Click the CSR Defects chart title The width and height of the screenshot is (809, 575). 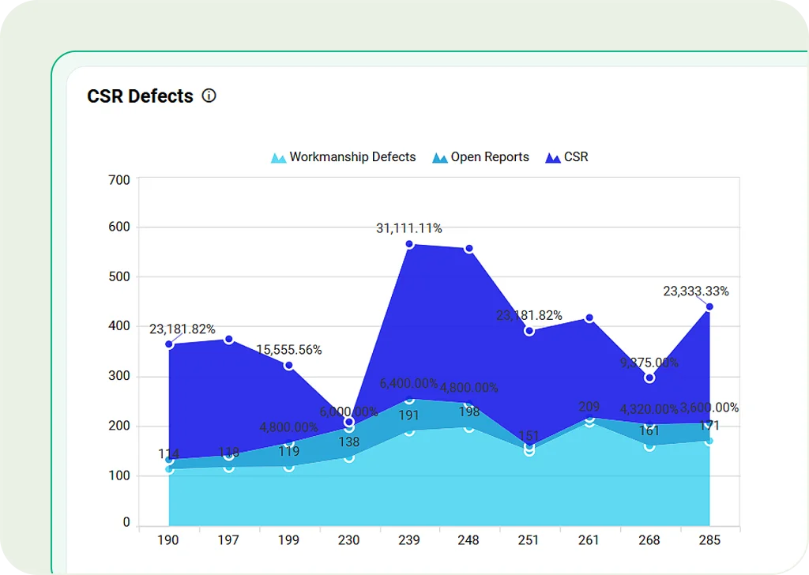[x=140, y=96]
